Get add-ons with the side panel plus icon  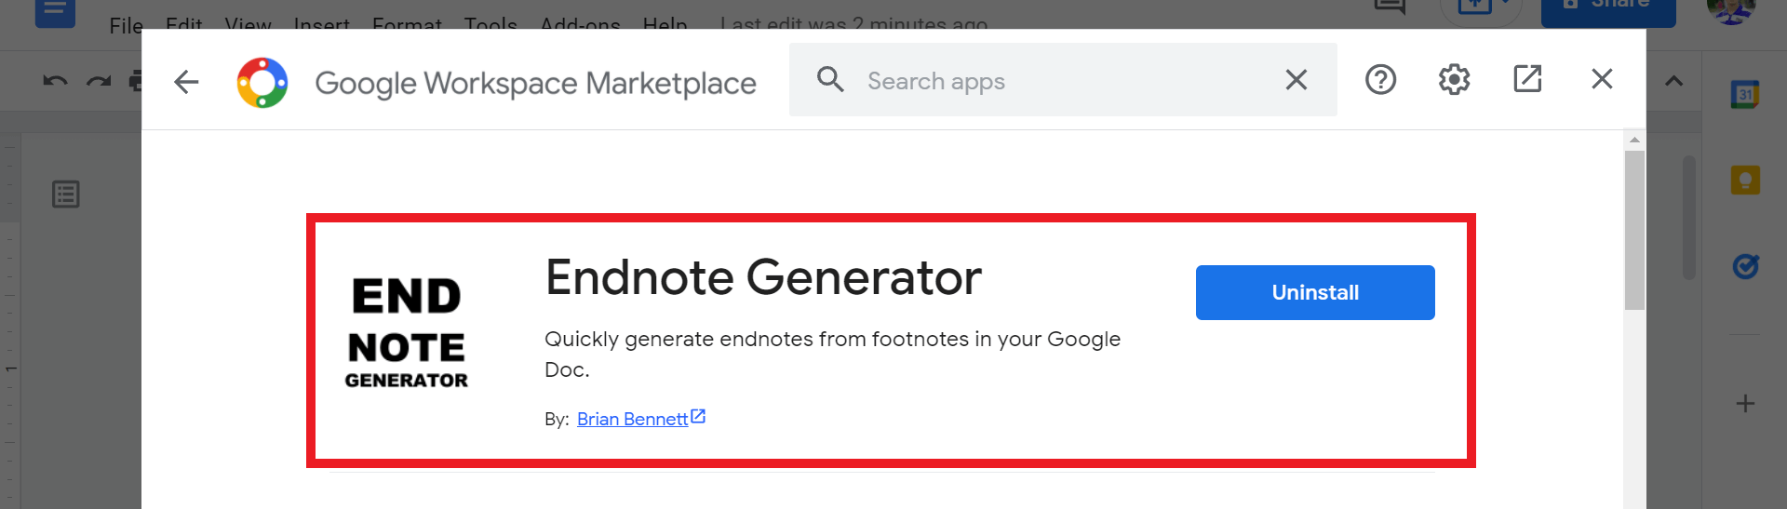(x=1745, y=403)
